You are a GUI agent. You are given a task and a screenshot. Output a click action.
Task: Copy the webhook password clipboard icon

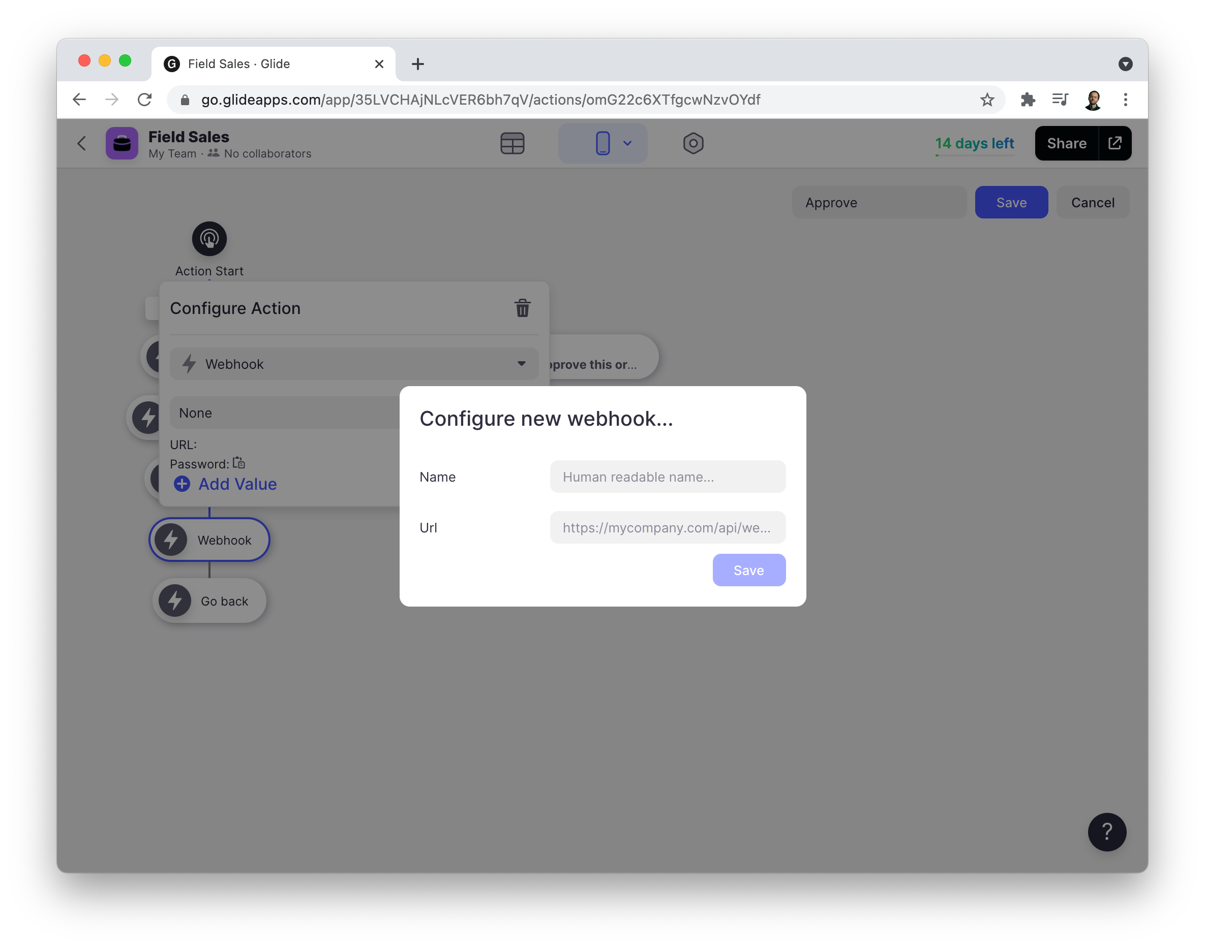point(238,462)
